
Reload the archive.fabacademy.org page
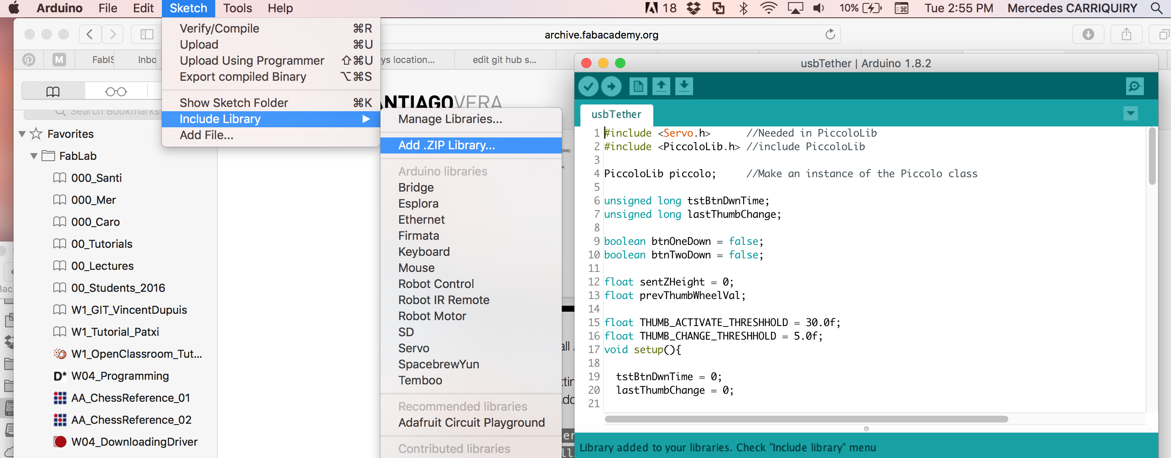(x=830, y=35)
